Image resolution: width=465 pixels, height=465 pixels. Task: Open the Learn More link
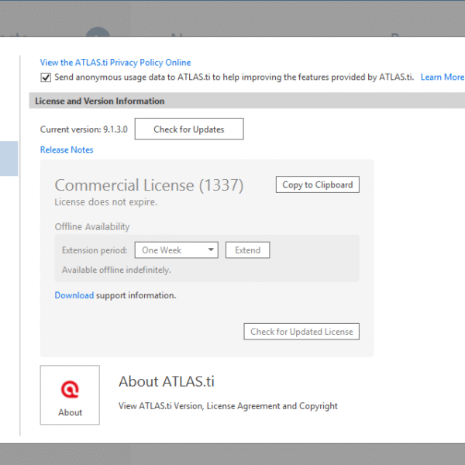443,77
